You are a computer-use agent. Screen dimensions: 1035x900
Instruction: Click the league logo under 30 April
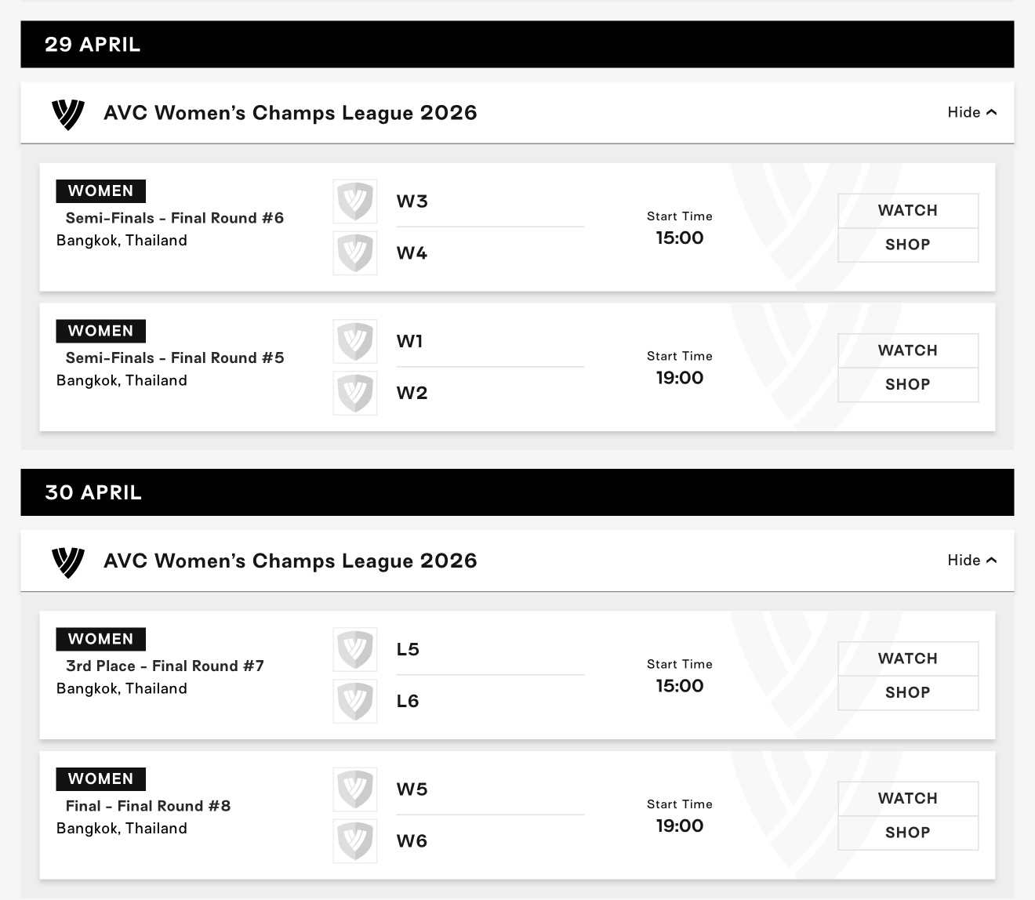coord(67,561)
